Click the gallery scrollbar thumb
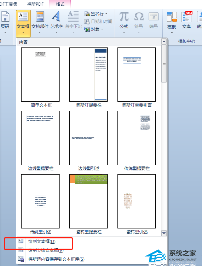Screen dimensions: 202x266 pyautogui.click(x=164, y=63)
